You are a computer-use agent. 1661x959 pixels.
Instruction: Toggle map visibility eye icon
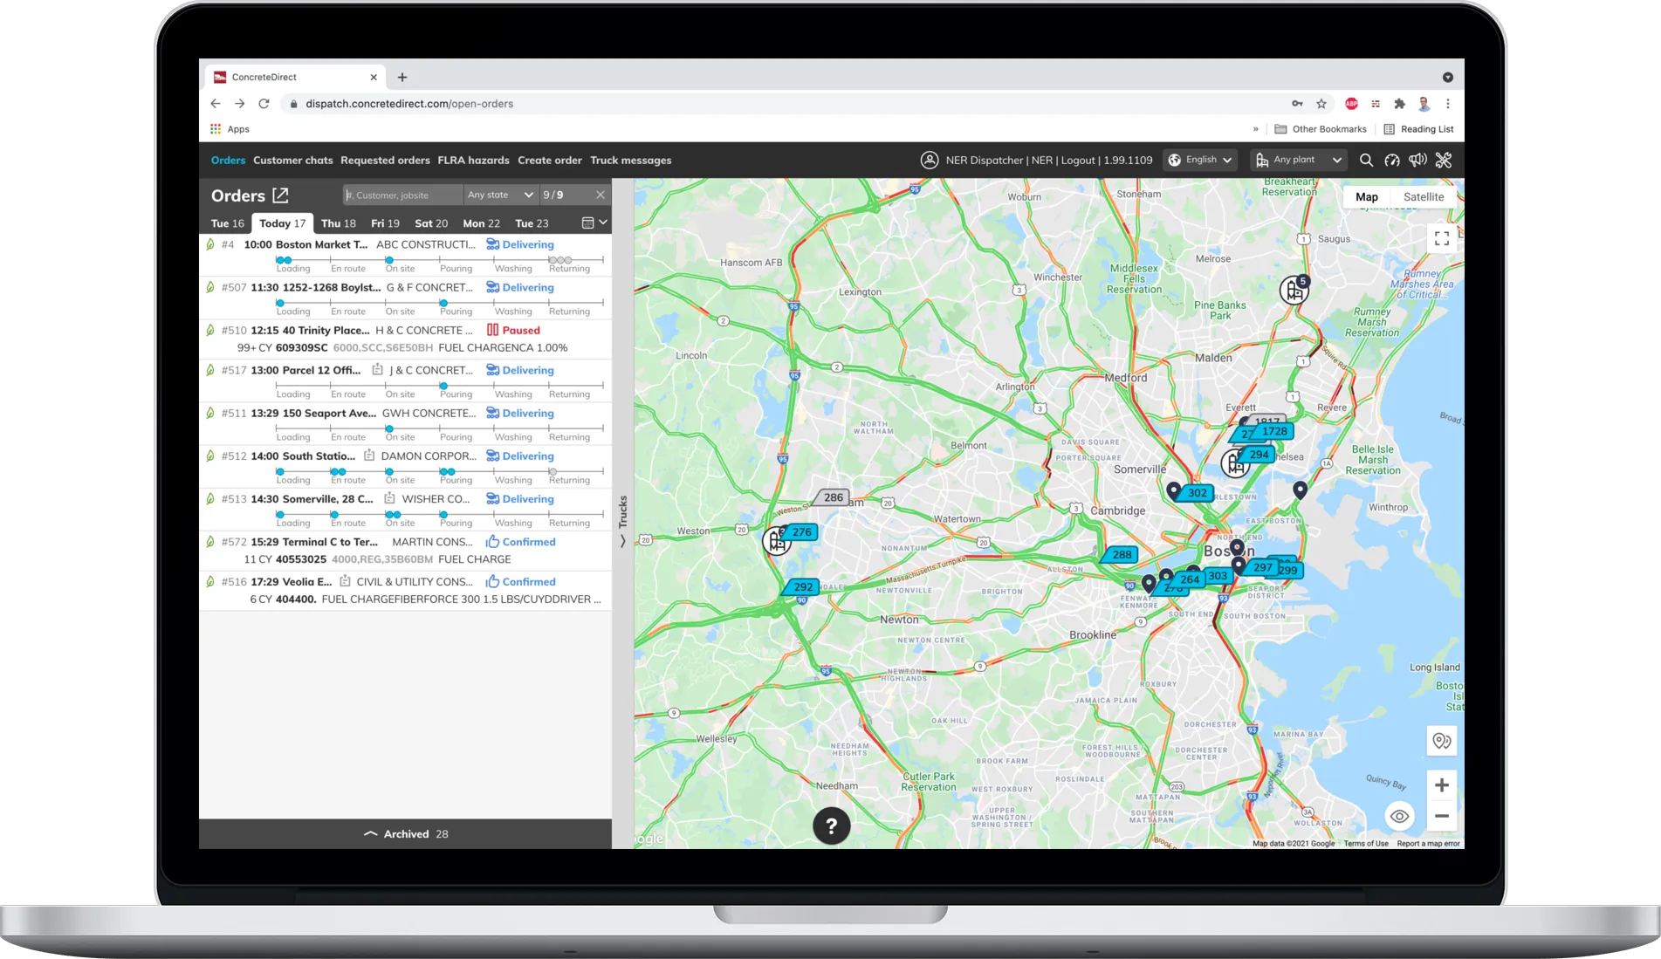coord(1399,817)
